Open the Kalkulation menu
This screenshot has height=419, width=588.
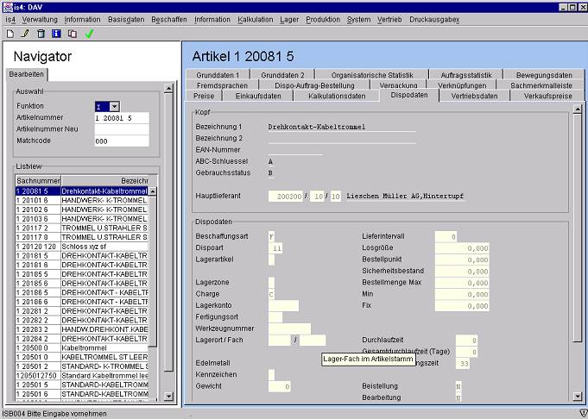click(x=256, y=19)
